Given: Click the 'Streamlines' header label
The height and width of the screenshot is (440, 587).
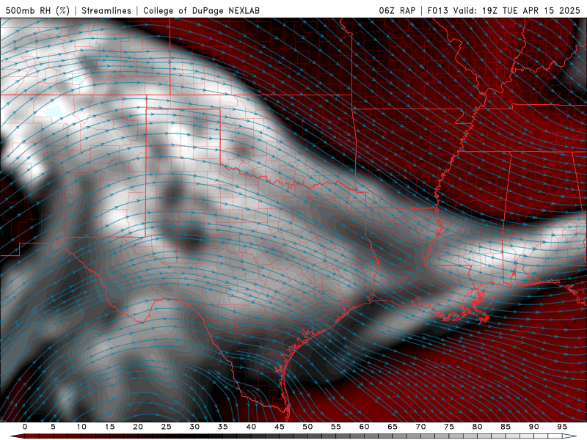Looking at the screenshot, I should [106, 10].
